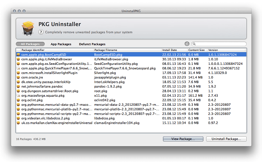Select the com.apple.pkg.iLifeMediaBrowser row
262x162 pixels.
[x=131, y=59]
